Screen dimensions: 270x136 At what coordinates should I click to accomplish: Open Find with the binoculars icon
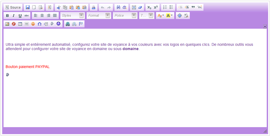tap(118, 7)
